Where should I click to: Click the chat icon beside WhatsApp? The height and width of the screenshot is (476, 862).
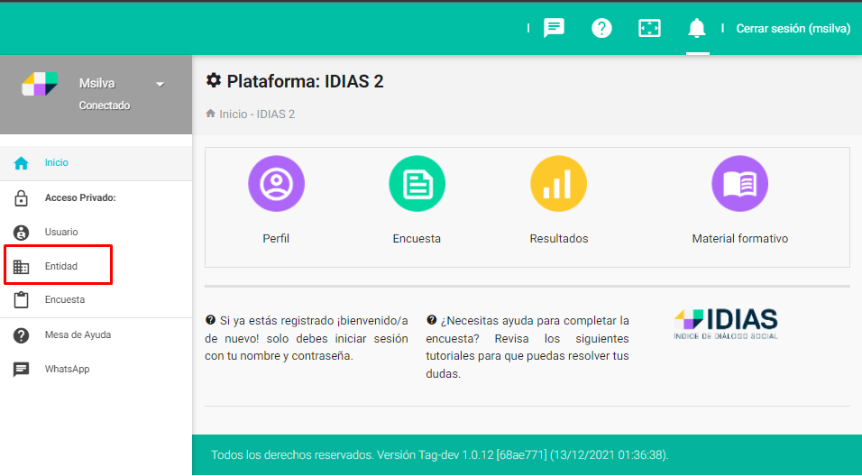21,370
